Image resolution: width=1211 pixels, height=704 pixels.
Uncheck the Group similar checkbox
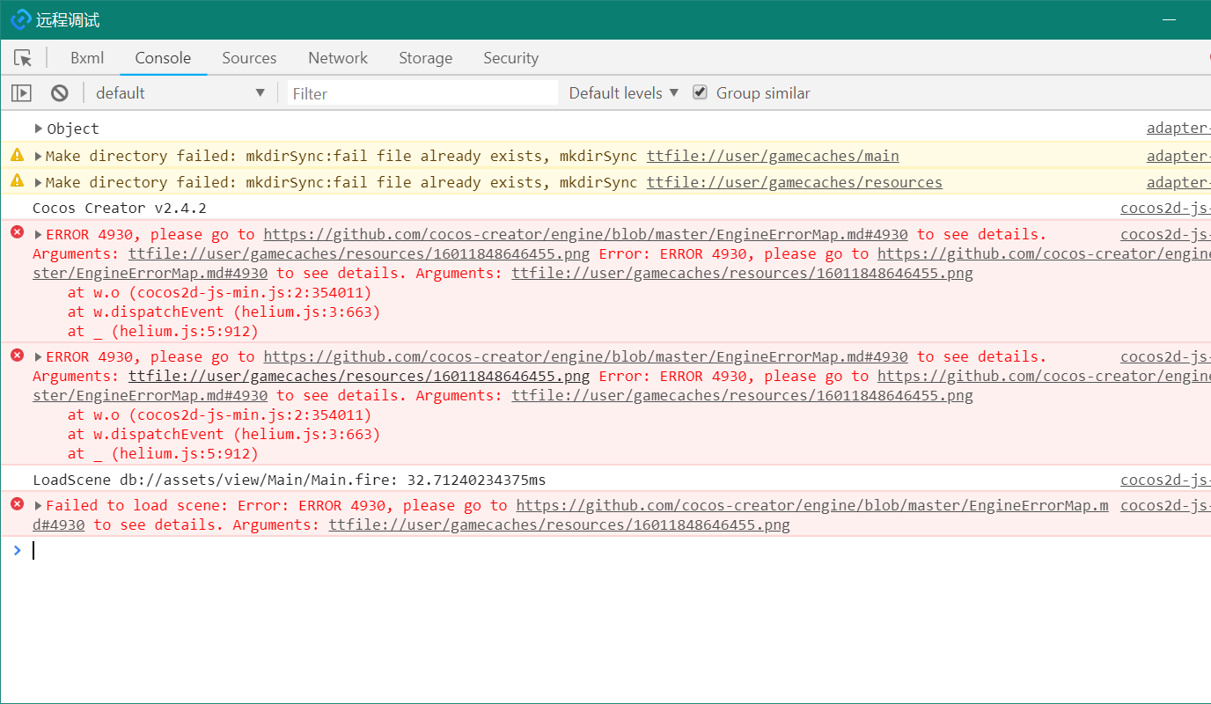tap(700, 92)
